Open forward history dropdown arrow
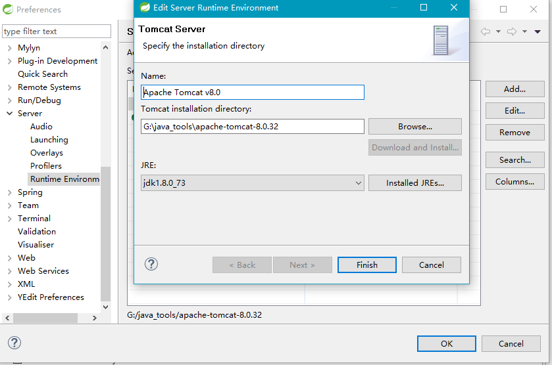Image resolution: width=552 pixels, height=365 pixels. click(x=524, y=32)
